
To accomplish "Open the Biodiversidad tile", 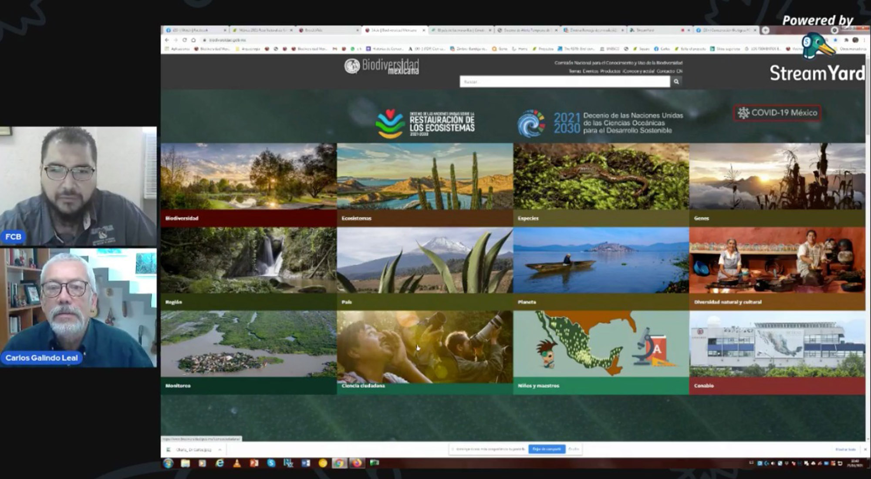I will pos(249,185).
